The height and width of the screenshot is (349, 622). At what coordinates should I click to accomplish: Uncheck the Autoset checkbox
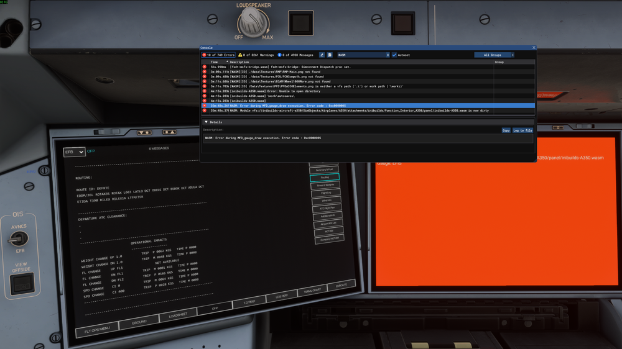394,55
